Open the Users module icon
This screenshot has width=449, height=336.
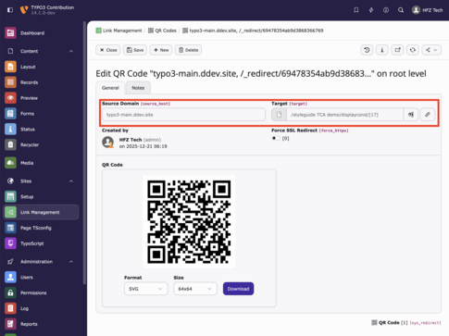coord(10,277)
